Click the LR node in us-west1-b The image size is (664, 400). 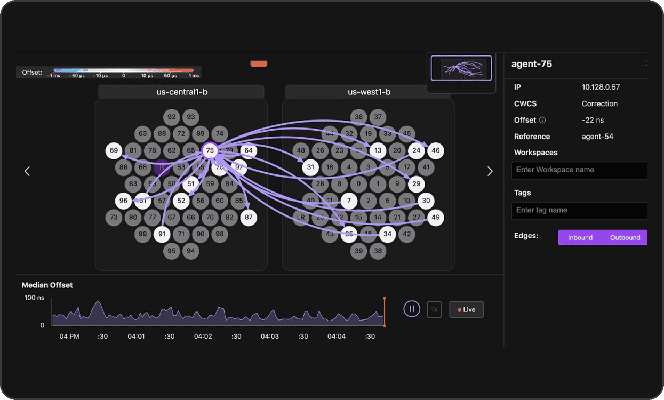click(x=301, y=217)
